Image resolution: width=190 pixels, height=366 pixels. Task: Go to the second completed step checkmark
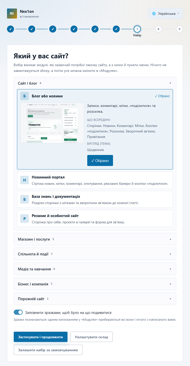(31, 29)
